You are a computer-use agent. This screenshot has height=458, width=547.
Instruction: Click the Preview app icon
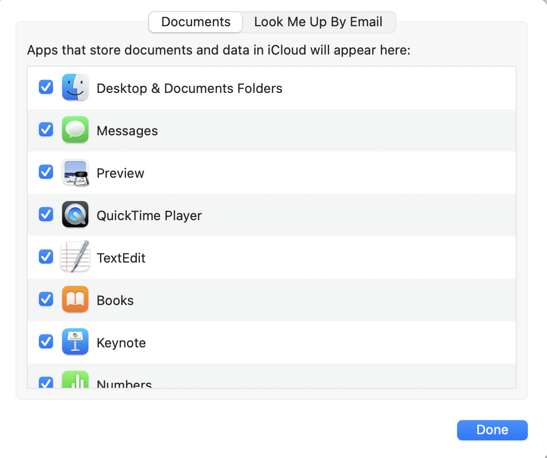[75, 173]
